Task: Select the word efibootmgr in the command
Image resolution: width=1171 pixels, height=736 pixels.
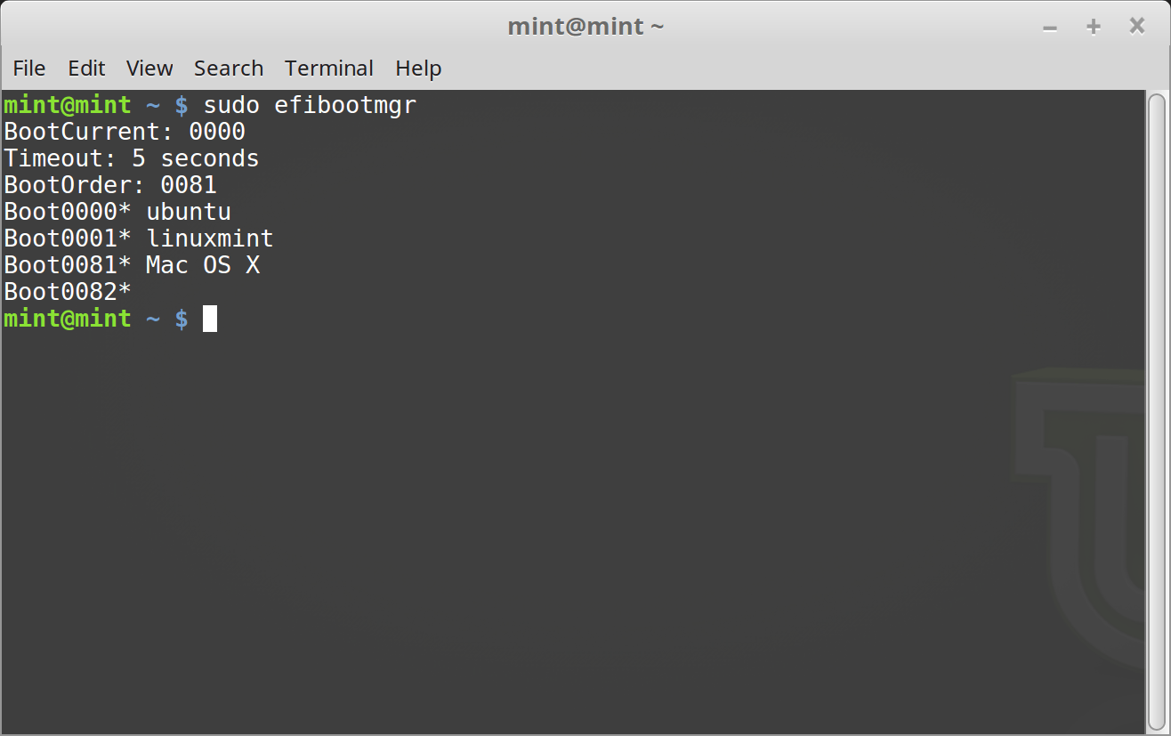Action: (345, 104)
